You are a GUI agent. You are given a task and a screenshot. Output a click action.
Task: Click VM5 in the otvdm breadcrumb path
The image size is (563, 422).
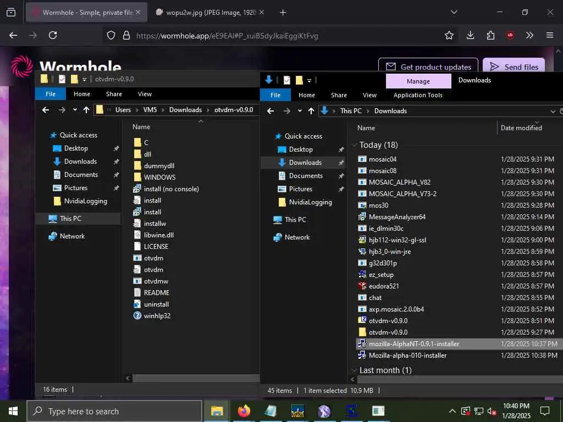coord(150,110)
